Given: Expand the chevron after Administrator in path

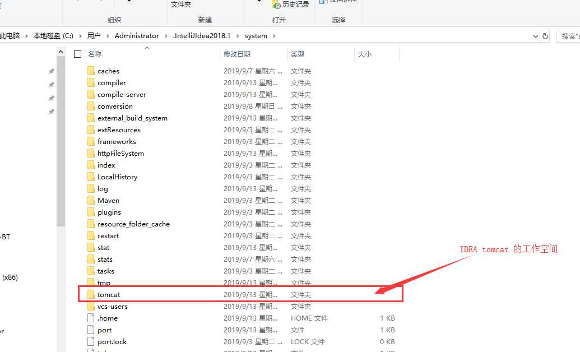Looking at the screenshot, I should [x=166, y=36].
